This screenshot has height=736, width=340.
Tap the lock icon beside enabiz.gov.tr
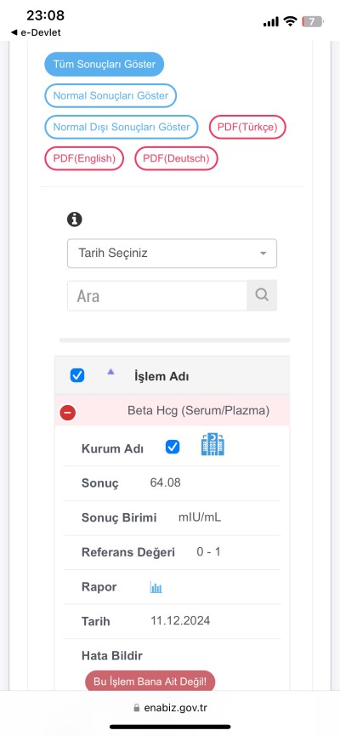(137, 708)
